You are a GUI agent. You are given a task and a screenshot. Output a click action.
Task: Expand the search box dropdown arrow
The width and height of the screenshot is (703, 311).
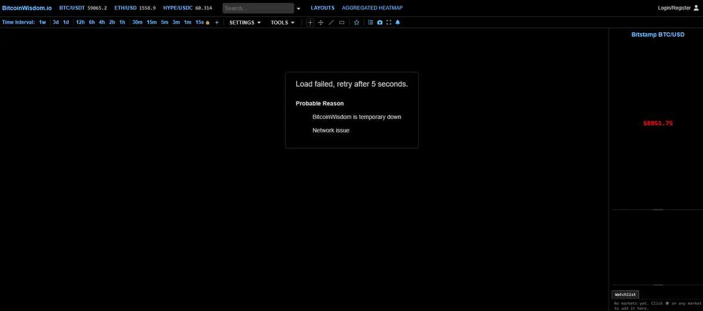pos(298,8)
